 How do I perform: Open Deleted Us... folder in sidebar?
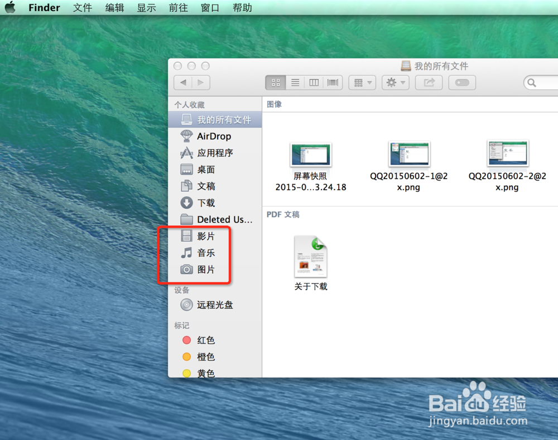[215, 220]
